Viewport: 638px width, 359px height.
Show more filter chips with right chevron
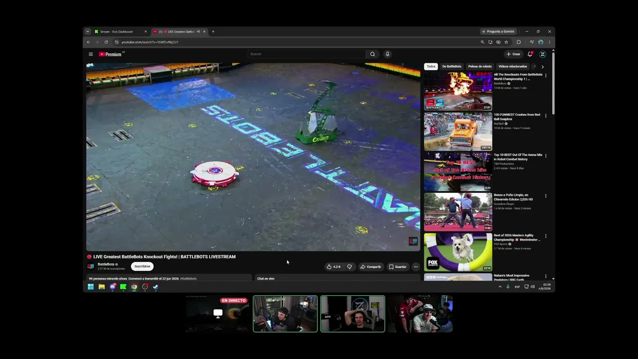[542, 66]
